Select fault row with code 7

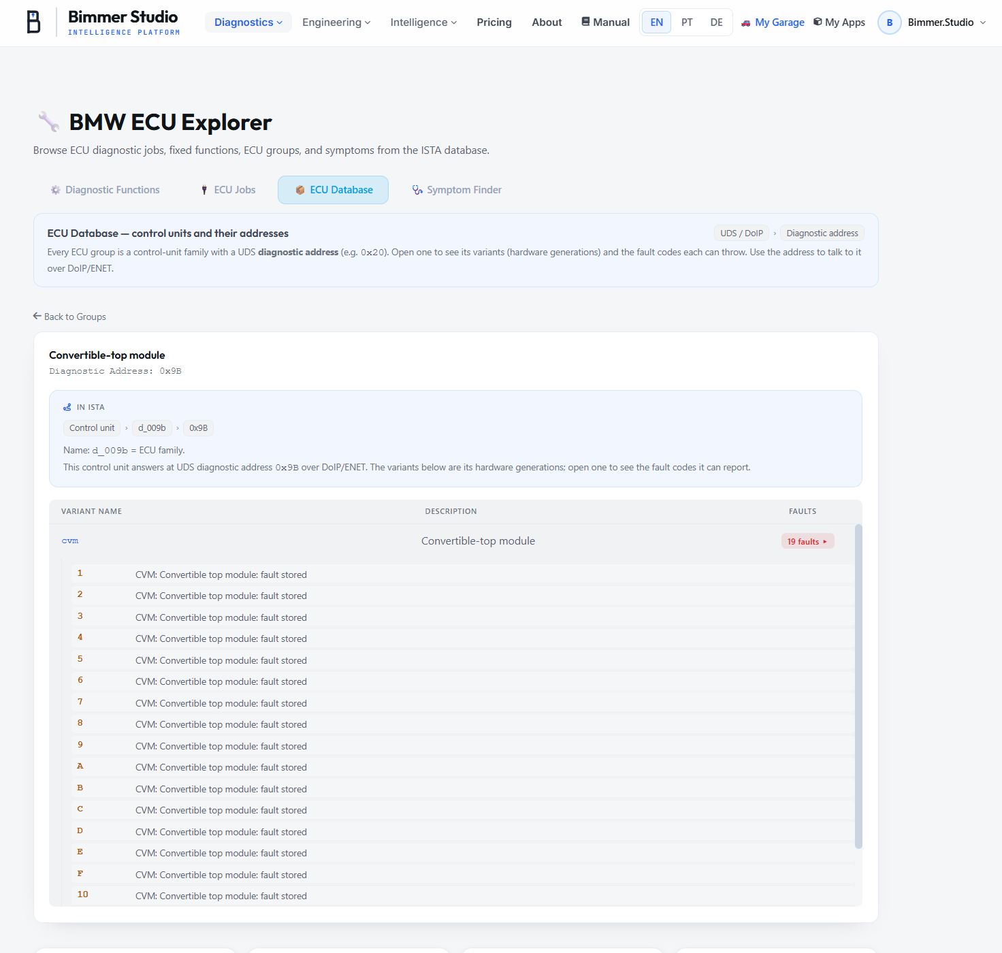[463, 703]
